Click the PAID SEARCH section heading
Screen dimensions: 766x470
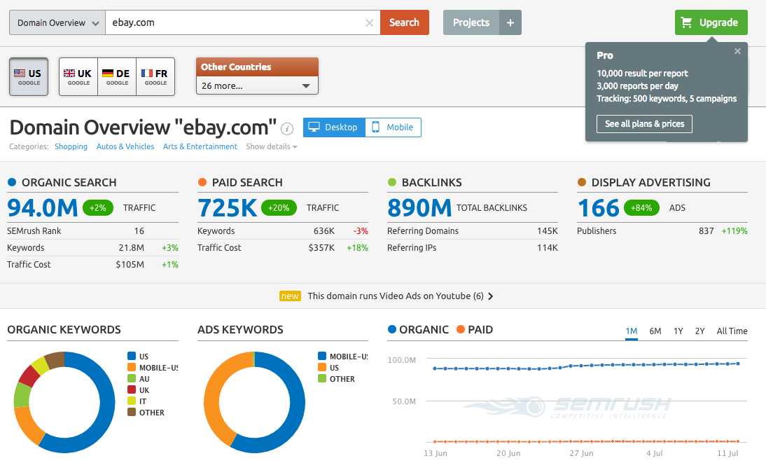pyautogui.click(x=247, y=183)
